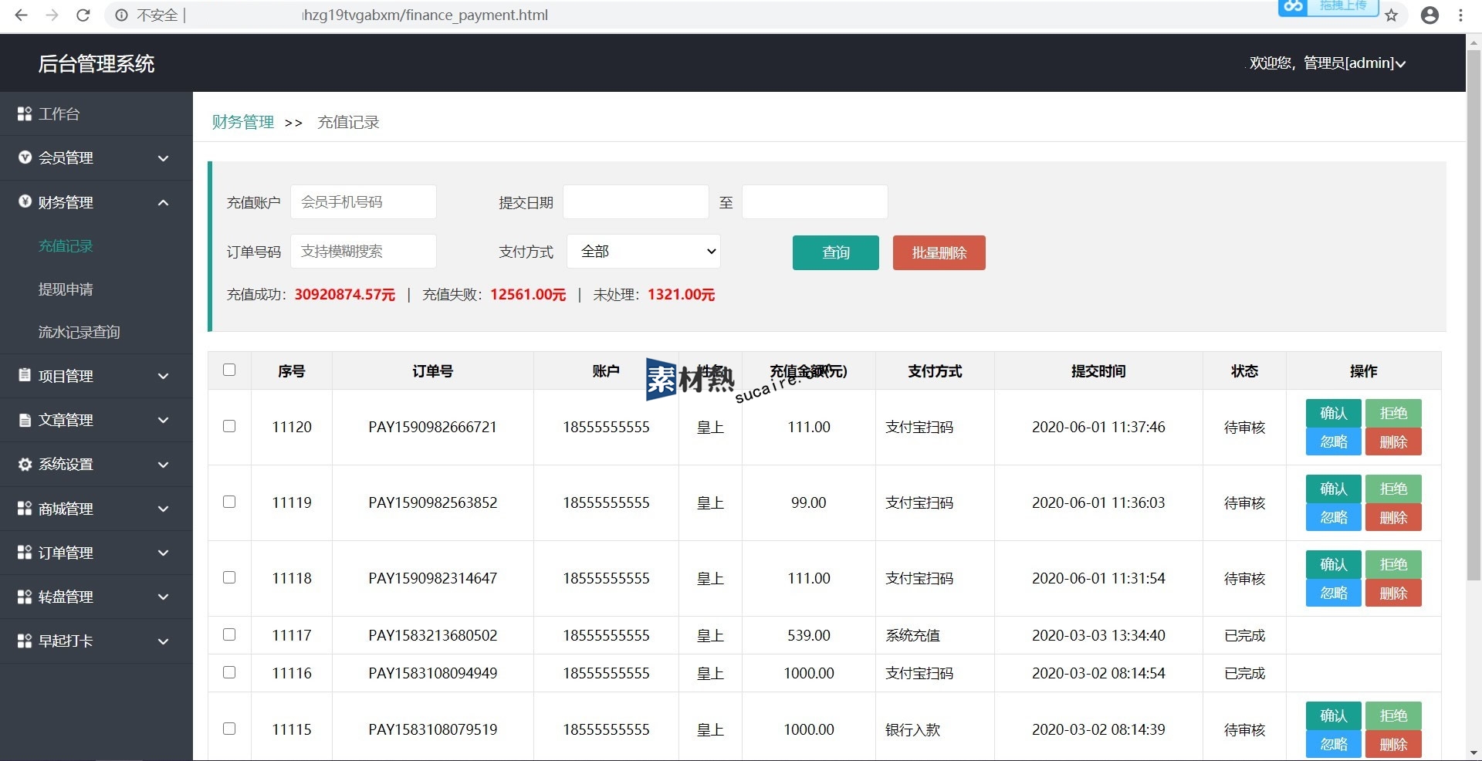Reject order 11119 with 拒绝 button
This screenshot has width=1482, height=761.
[x=1393, y=489]
